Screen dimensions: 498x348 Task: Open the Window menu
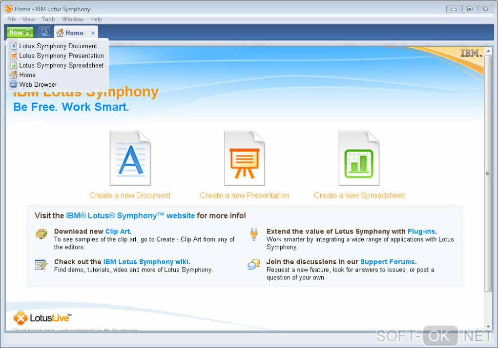73,19
